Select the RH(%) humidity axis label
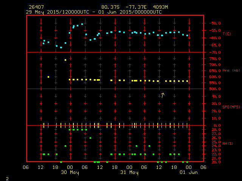Screen dimensions: 242x181 tap(228, 143)
